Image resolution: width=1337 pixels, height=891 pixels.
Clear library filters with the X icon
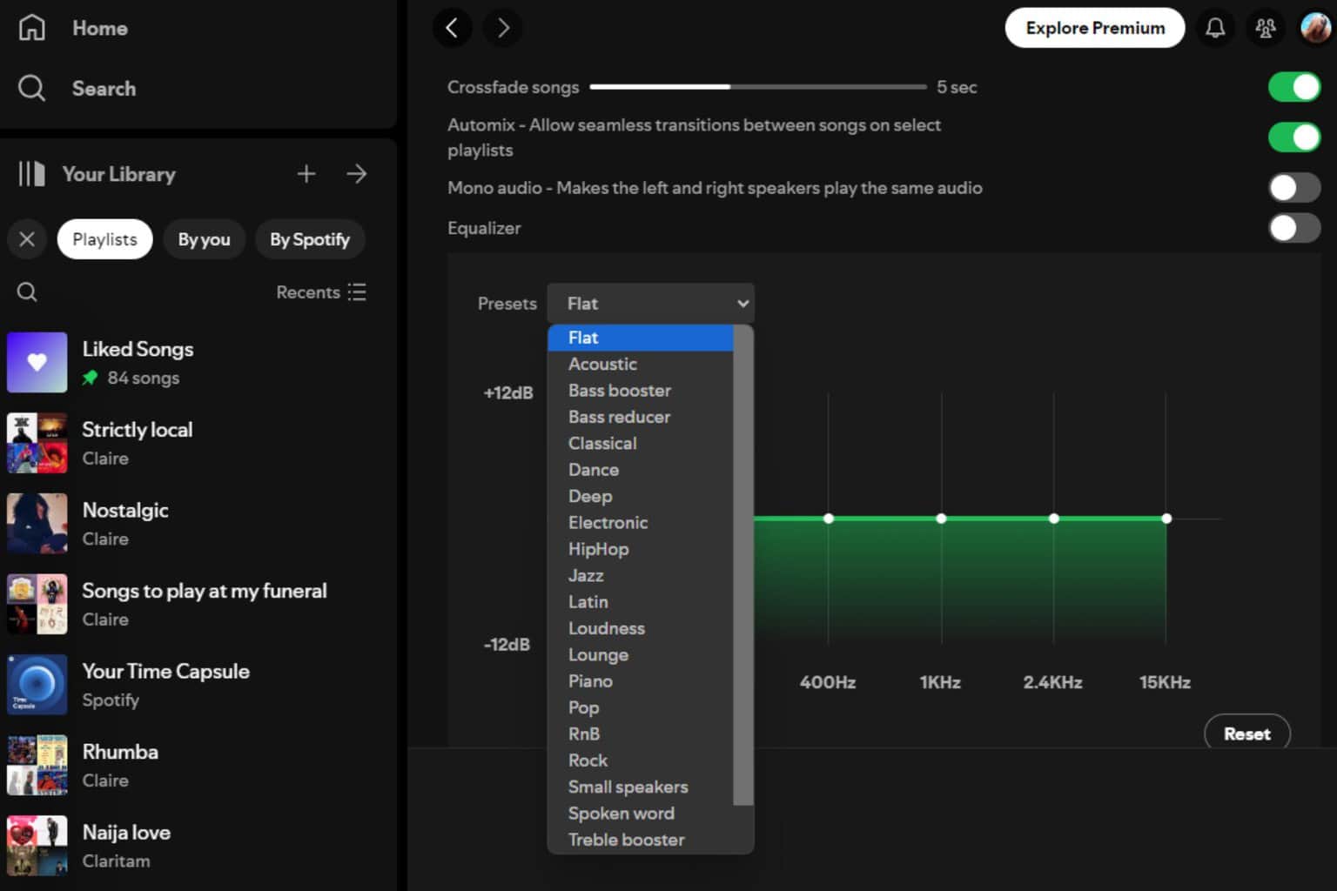(x=27, y=239)
